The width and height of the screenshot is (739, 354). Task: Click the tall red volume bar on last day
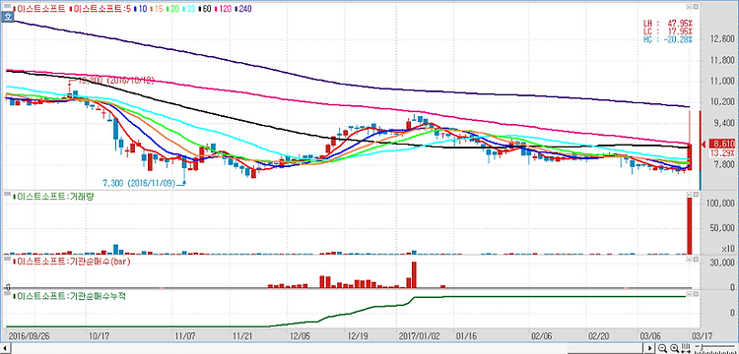tap(690, 225)
